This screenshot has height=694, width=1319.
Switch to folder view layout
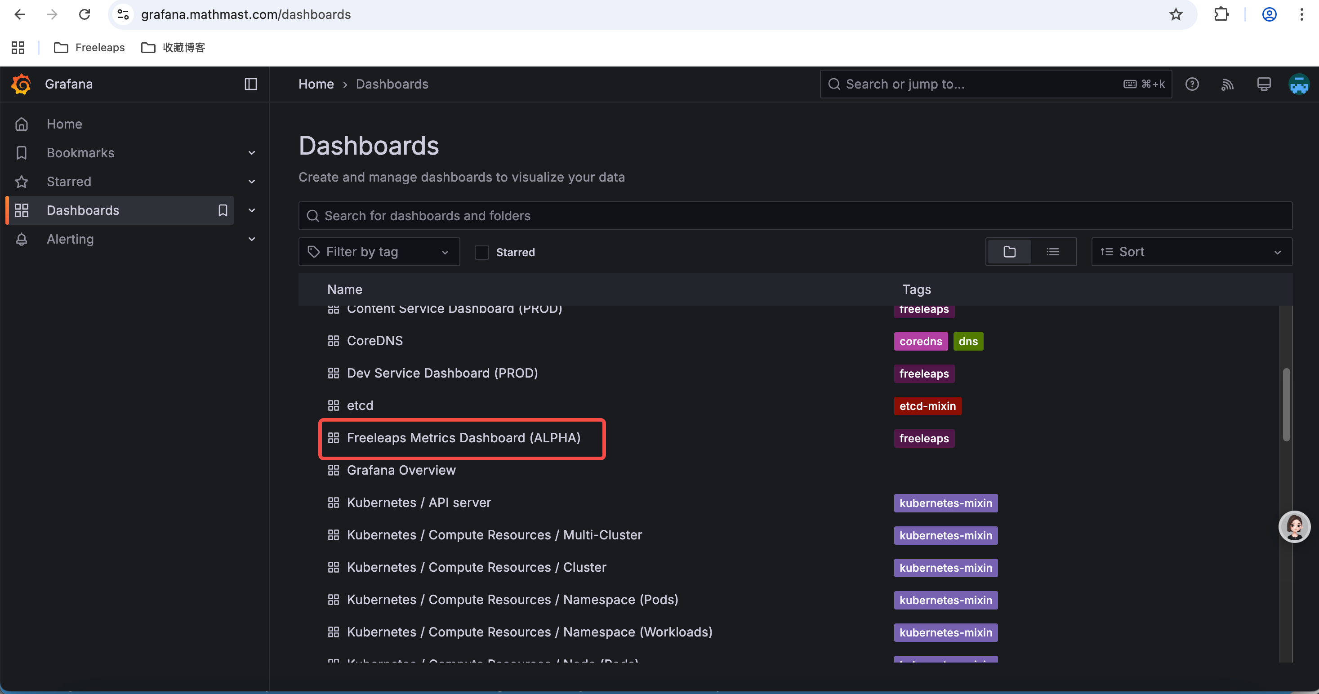point(1009,252)
